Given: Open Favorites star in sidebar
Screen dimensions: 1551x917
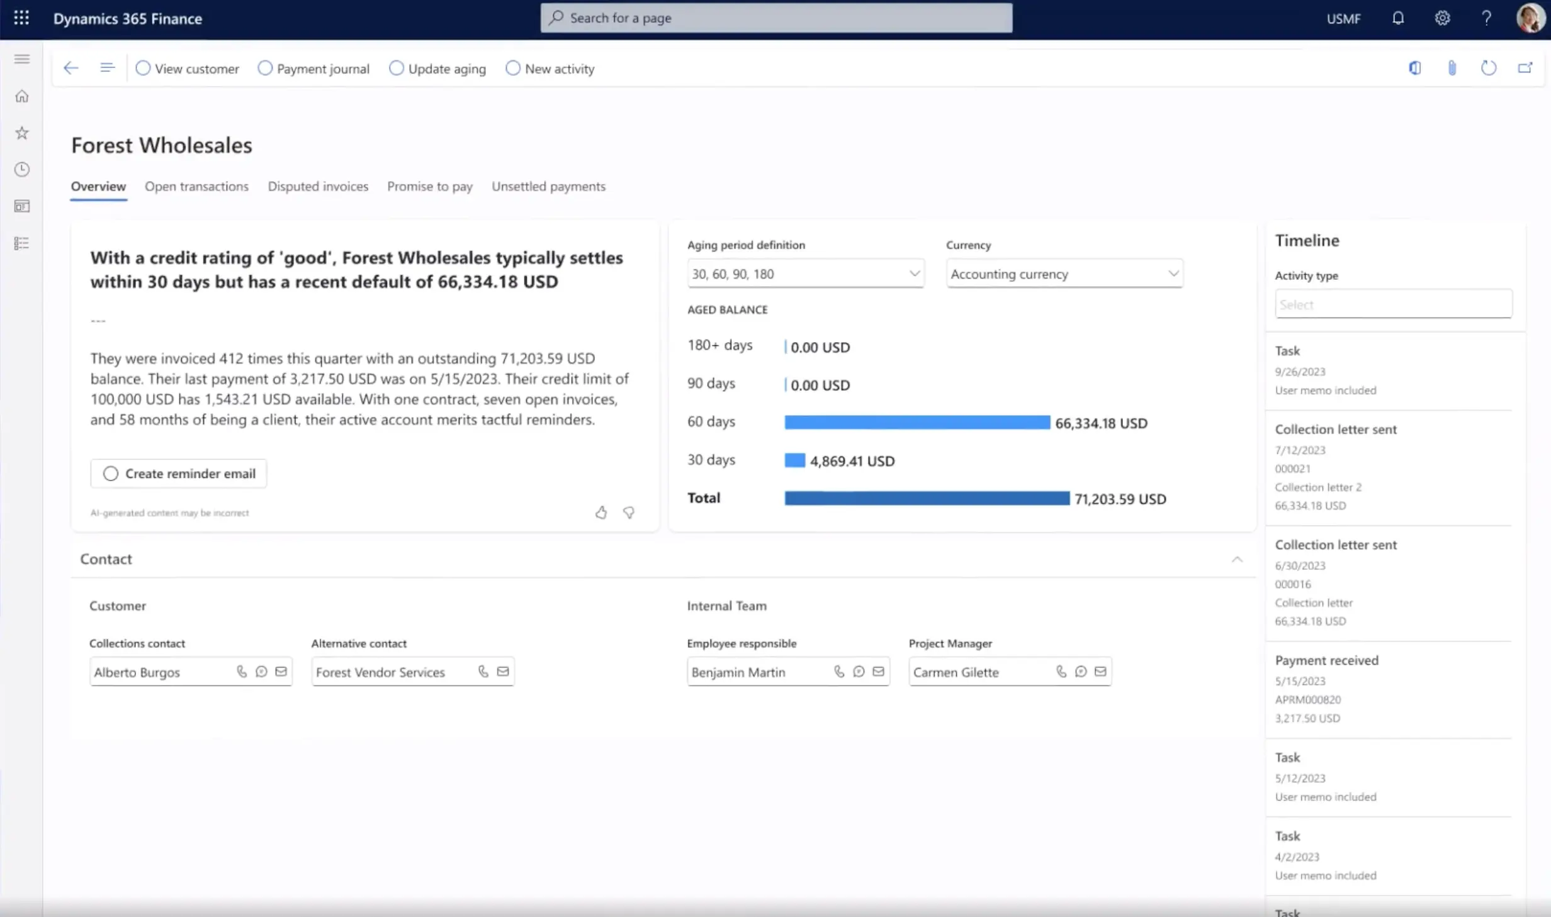Looking at the screenshot, I should tap(22, 133).
